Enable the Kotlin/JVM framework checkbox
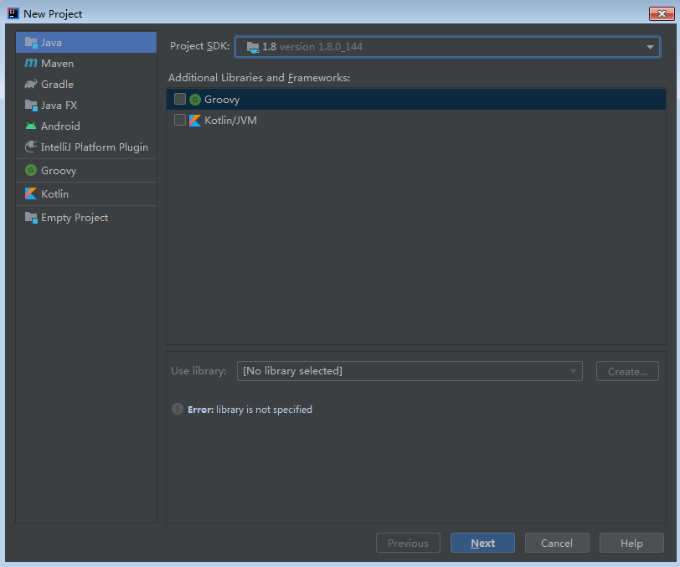Screen dimensions: 680x567 pos(180,120)
